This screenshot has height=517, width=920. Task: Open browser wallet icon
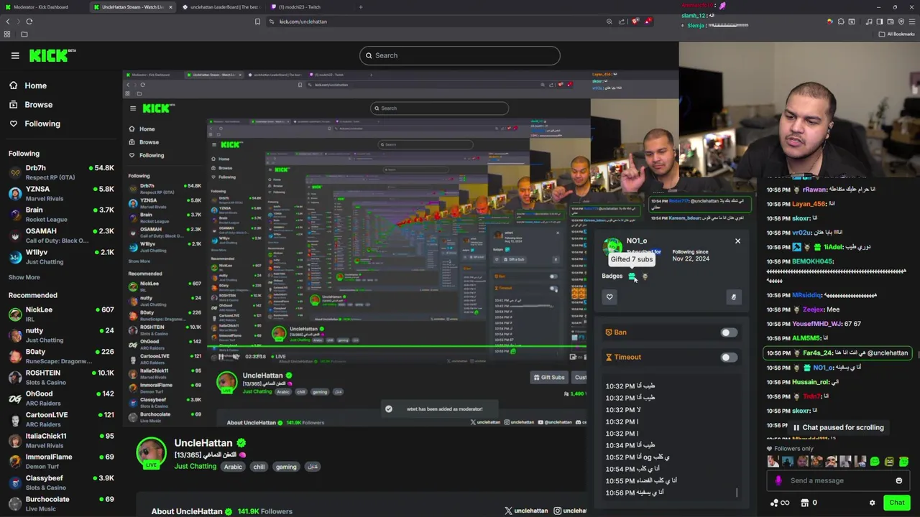click(x=891, y=22)
